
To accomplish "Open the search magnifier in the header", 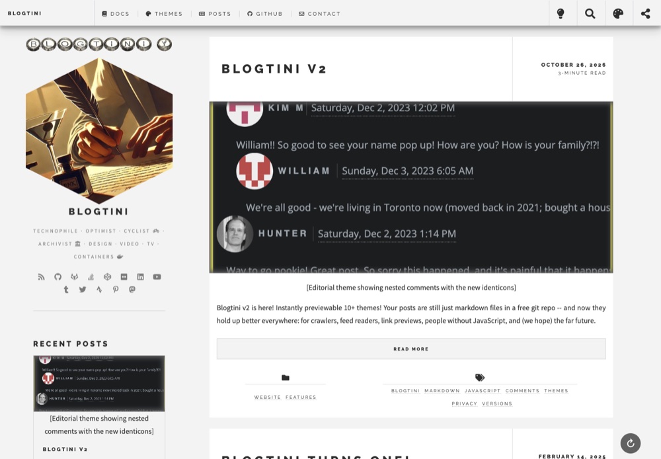I will tap(590, 13).
